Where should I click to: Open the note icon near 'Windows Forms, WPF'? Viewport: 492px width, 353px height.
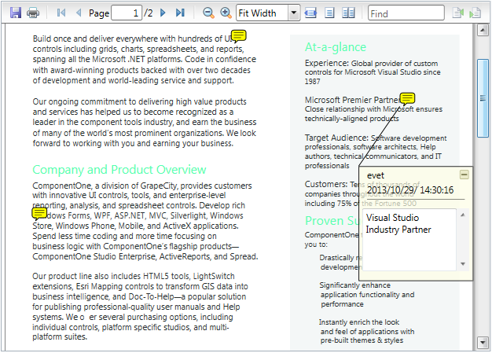point(39,213)
